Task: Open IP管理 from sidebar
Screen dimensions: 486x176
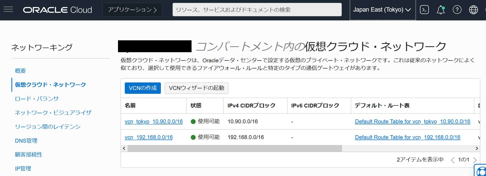Action: click(23, 169)
